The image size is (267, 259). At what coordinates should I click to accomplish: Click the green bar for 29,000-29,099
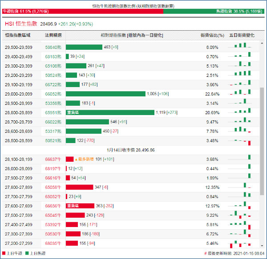tap(105, 94)
